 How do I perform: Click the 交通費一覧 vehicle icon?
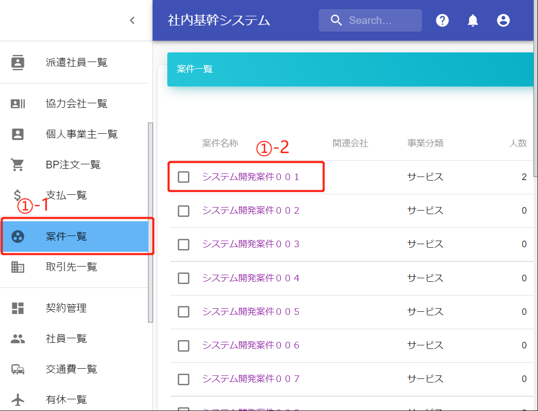[x=18, y=369]
